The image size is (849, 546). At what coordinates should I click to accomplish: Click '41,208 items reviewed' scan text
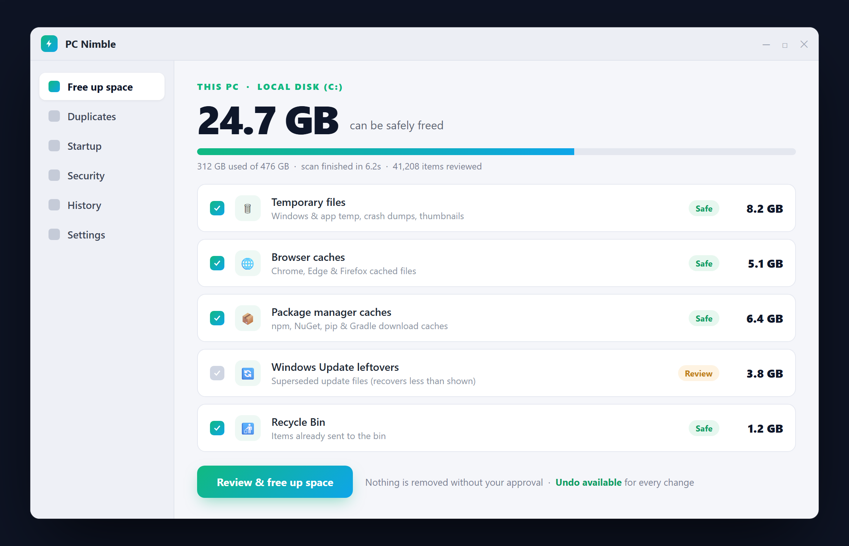click(x=437, y=166)
